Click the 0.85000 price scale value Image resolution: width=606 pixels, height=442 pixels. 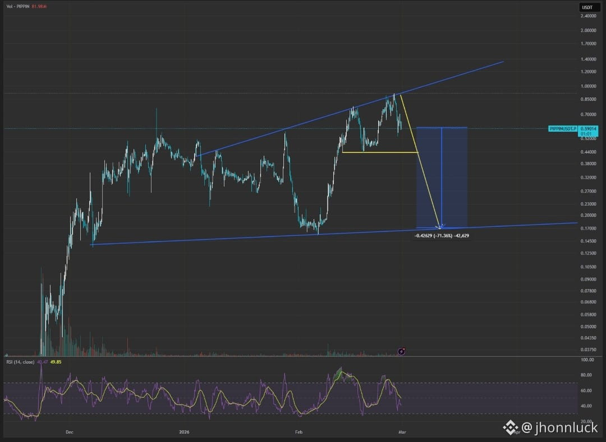[588, 99]
